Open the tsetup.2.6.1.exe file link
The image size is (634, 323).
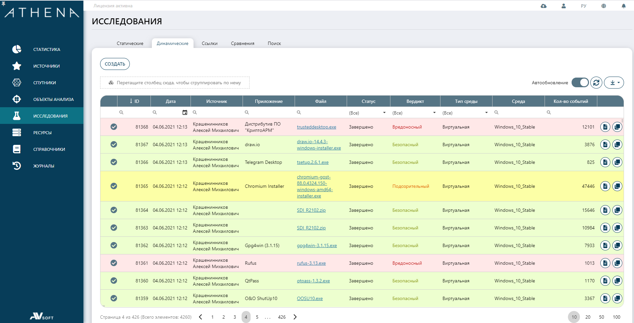tap(313, 162)
